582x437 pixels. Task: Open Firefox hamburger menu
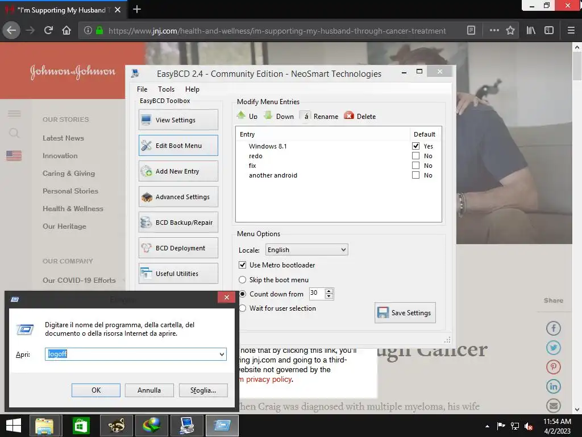tap(571, 30)
